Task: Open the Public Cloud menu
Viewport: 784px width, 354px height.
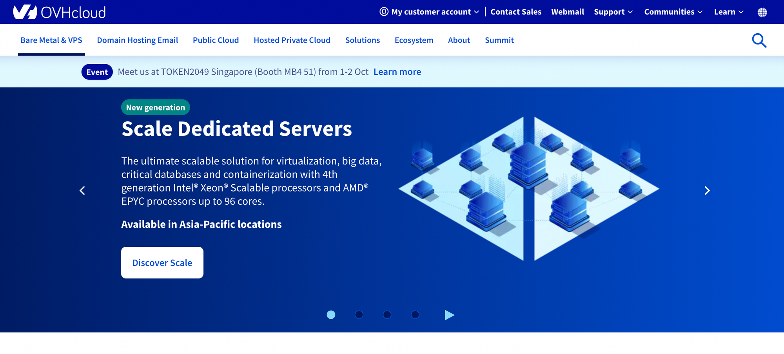Action: pos(216,40)
